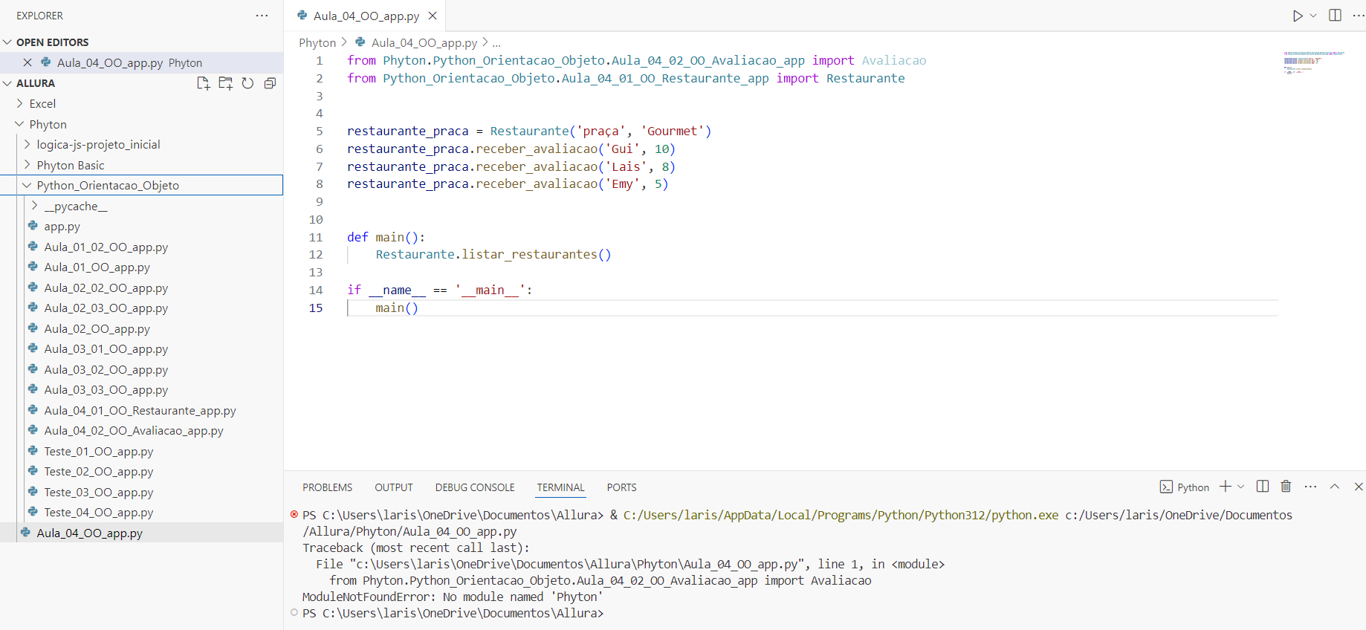
Task: Split the editor to the right
Action: click(1335, 16)
